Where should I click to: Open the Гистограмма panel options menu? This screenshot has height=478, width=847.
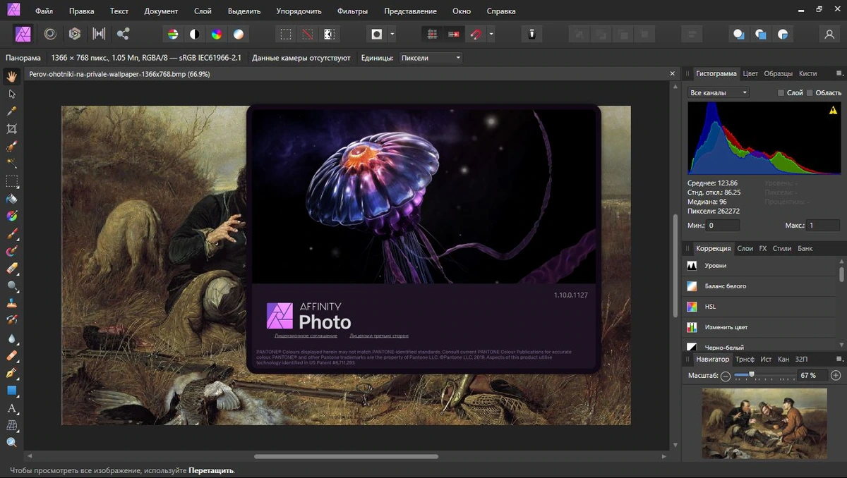click(840, 73)
